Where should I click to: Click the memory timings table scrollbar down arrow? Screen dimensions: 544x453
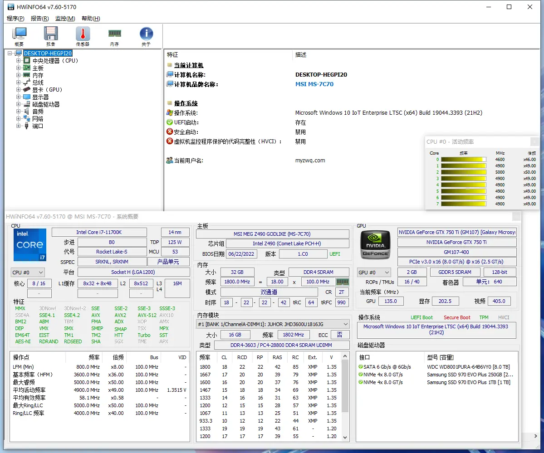[345, 438]
